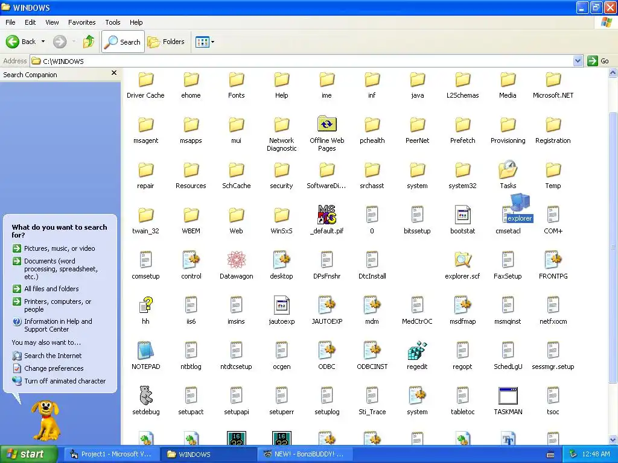
Task: Open the Help menu
Action: coord(136,22)
